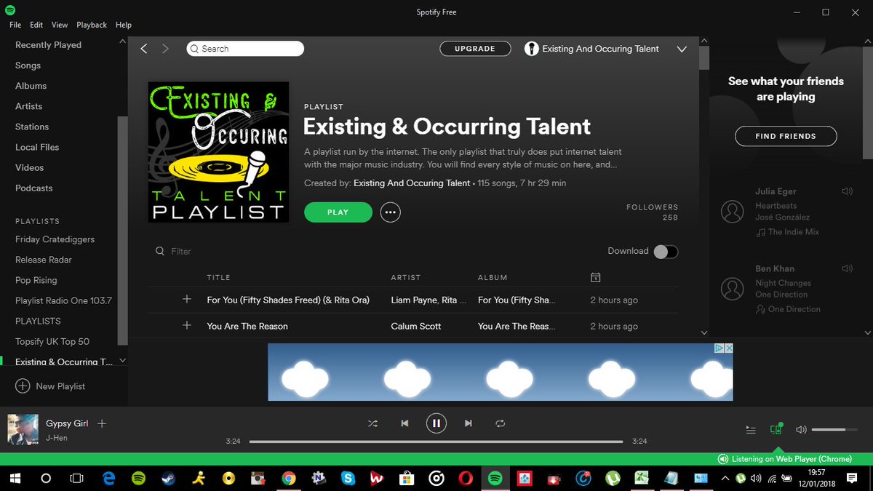Click Ben Khan's profile avatar
This screenshot has height=491, width=873.
(x=732, y=289)
